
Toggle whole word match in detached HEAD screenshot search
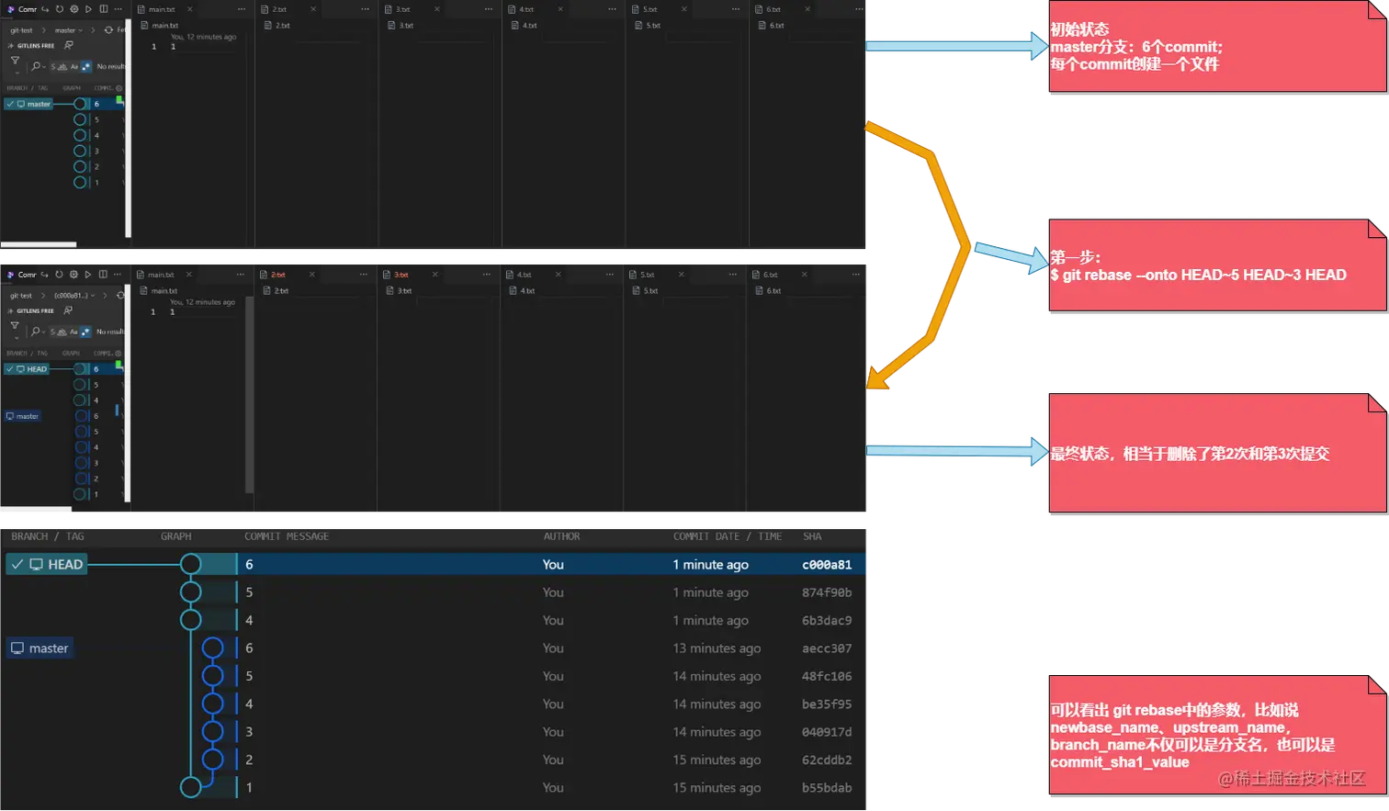coord(62,332)
